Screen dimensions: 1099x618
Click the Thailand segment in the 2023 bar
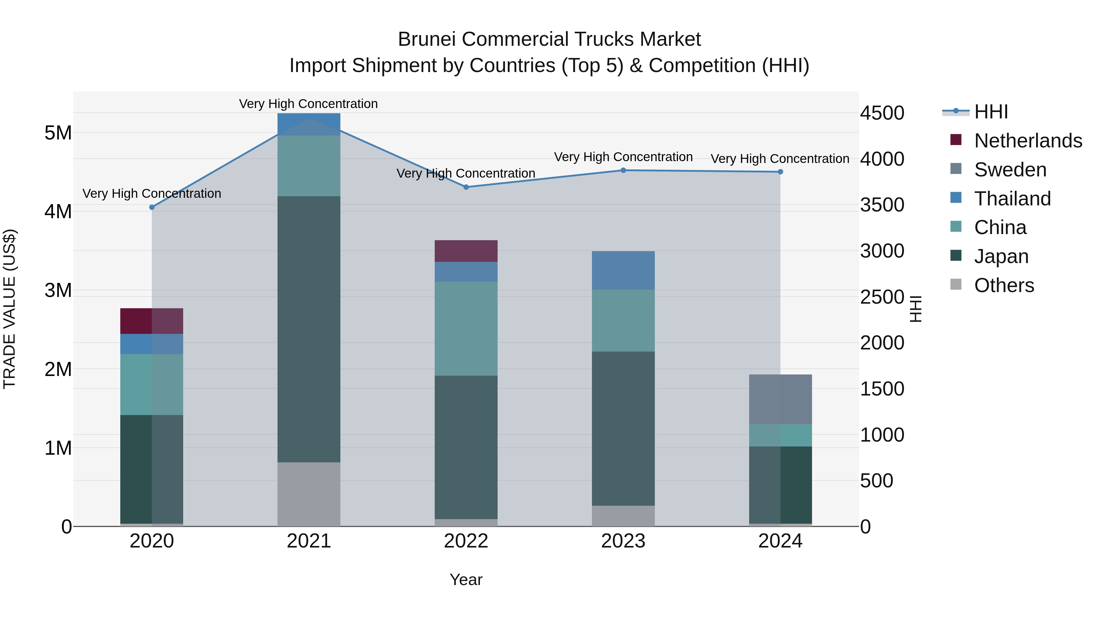(623, 270)
